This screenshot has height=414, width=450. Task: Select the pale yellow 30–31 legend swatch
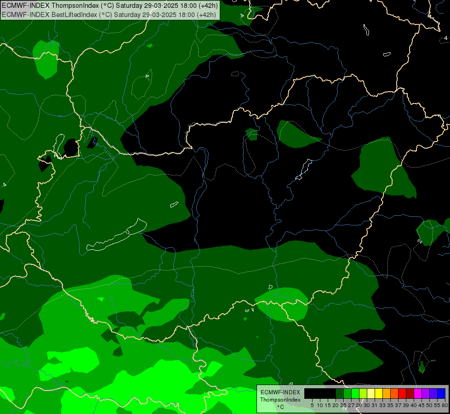[x=371, y=393]
